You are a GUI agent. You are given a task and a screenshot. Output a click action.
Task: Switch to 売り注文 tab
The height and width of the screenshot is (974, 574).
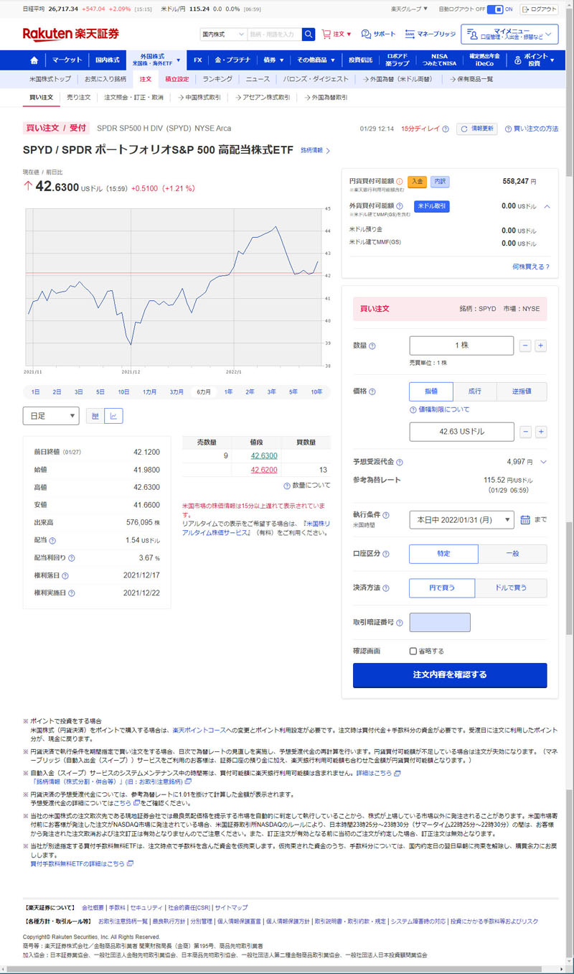click(78, 97)
